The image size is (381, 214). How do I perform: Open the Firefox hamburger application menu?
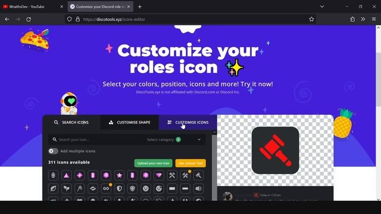[374, 19]
